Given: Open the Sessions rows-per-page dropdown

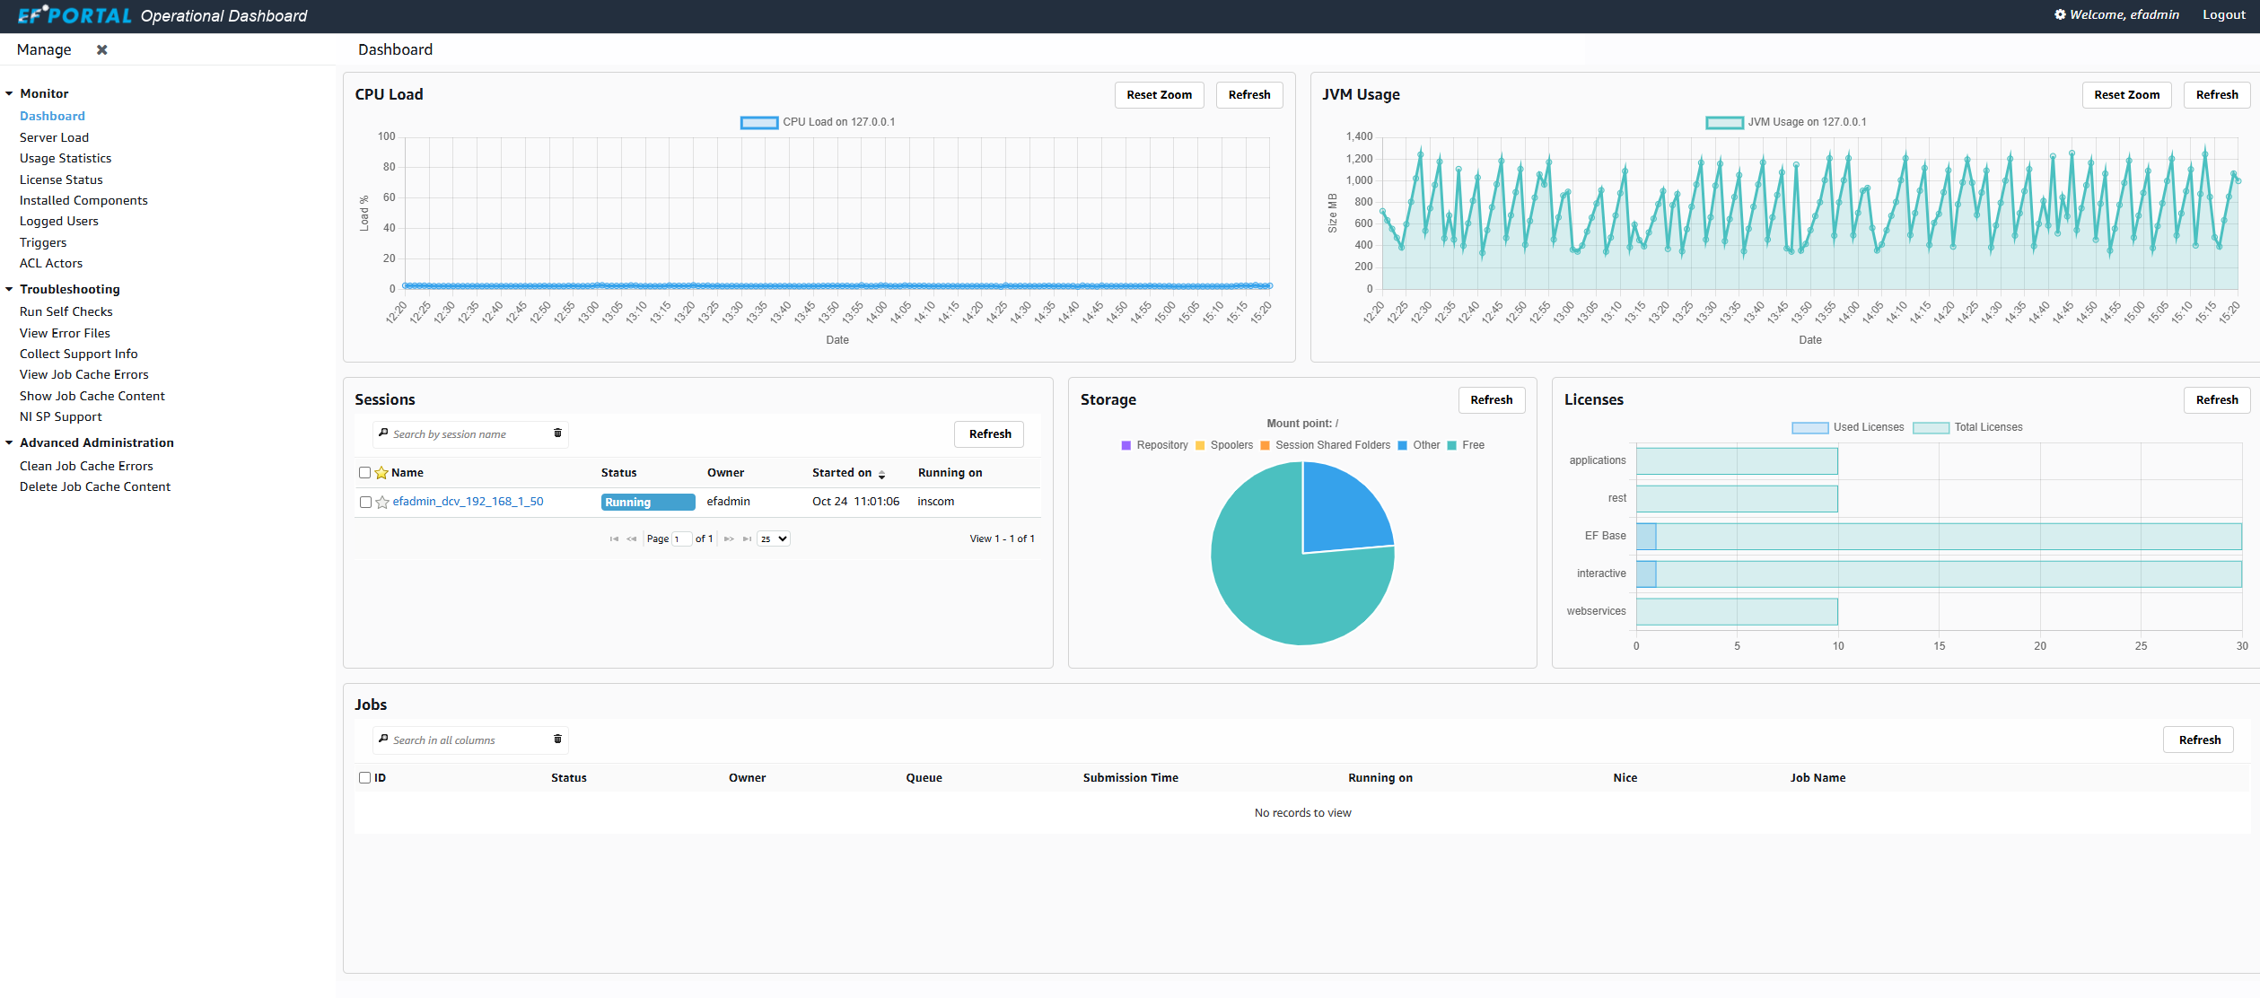Looking at the screenshot, I should (x=774, y=539).
